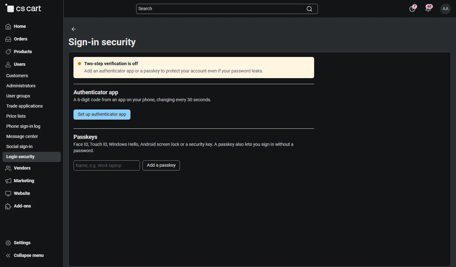Open Customers in the sidebar
This screenshot has height=267, width=456.
[17, 76]
